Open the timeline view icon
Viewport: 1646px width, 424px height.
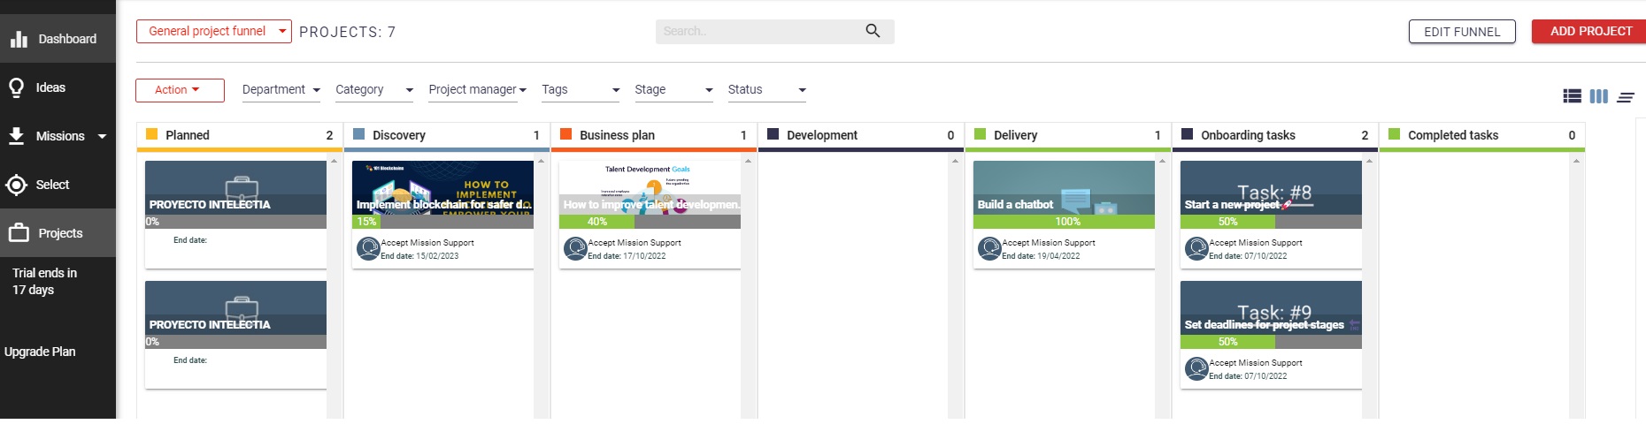(x=1626, y=97)
